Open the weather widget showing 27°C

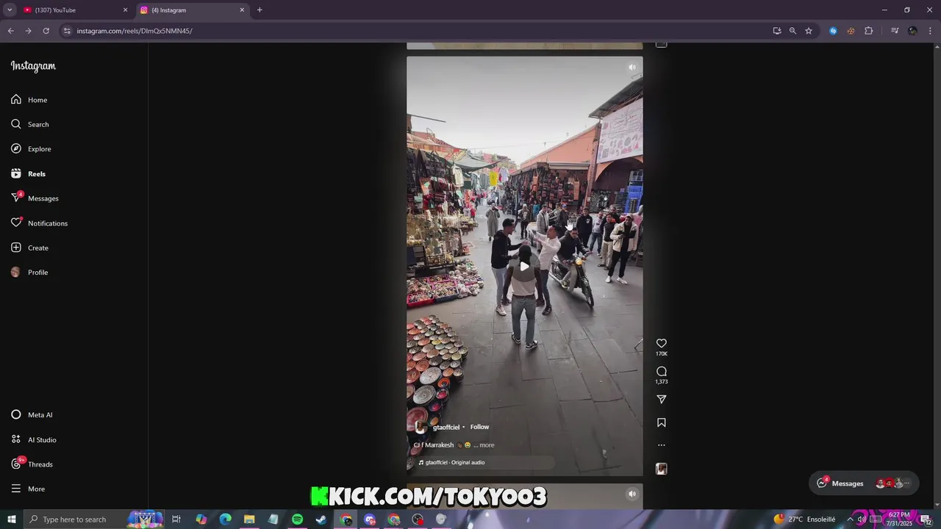pyautogui.click(x=804, y=519)
